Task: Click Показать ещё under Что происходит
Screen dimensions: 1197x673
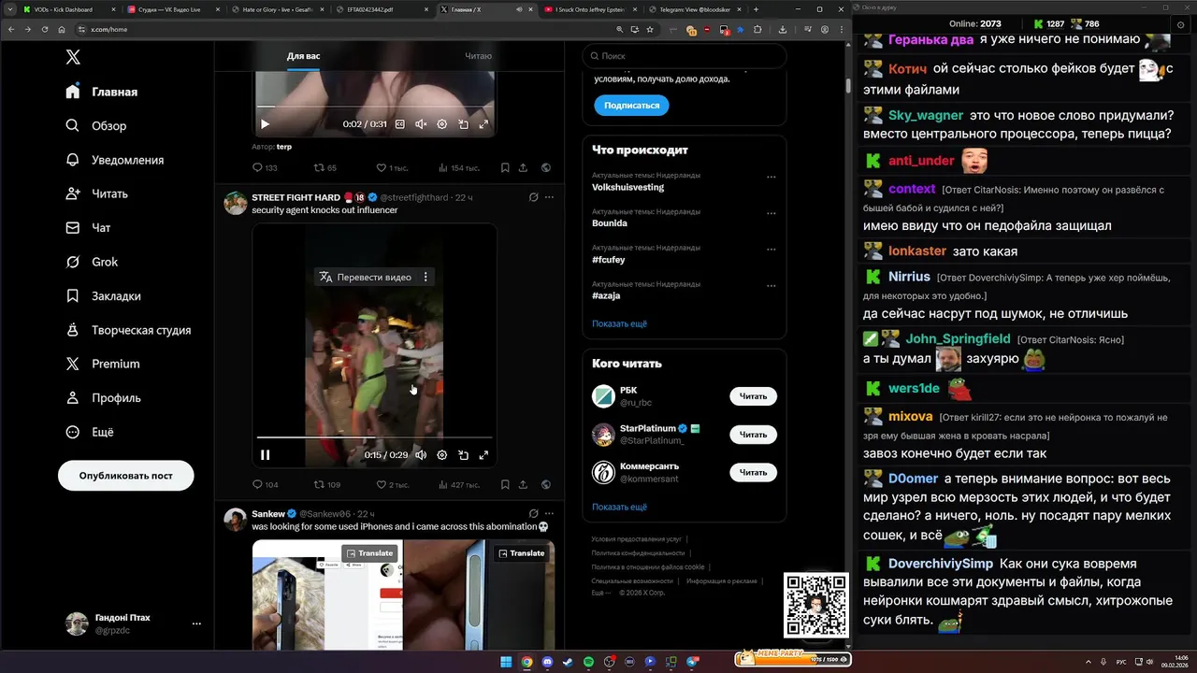Action: pos(619,323)
